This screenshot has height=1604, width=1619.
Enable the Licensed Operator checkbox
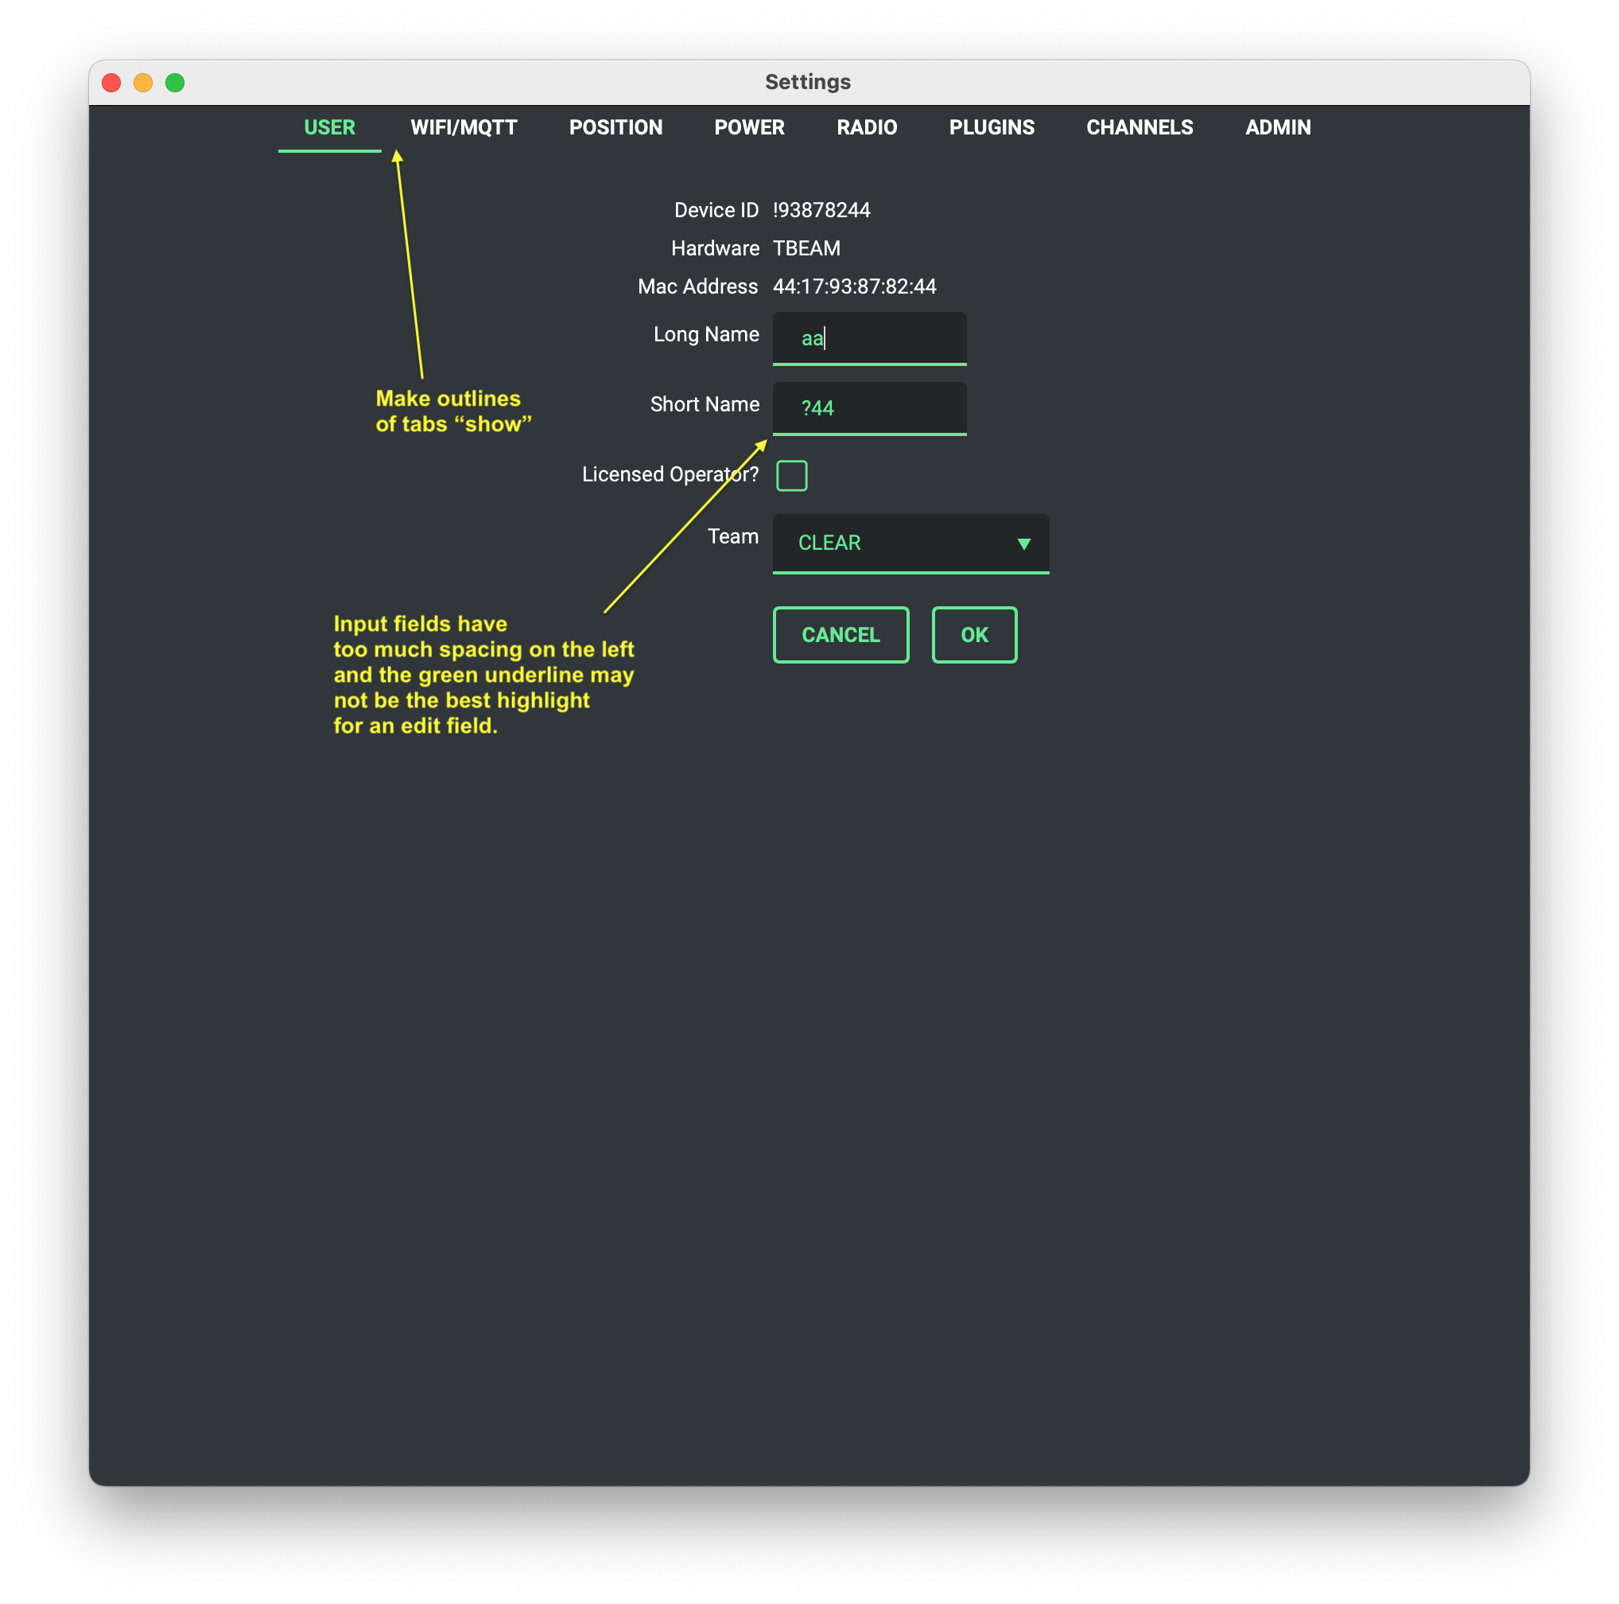click(791, 476)
